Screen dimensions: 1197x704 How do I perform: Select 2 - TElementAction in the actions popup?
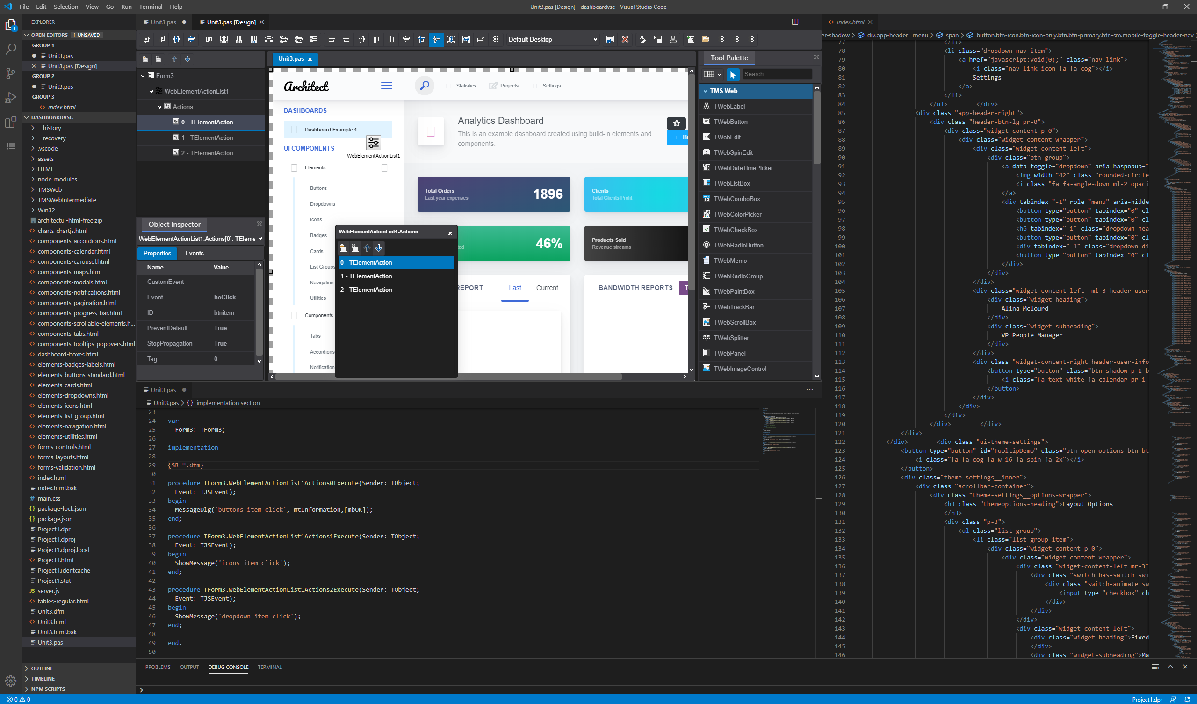click(x=366, y=290)
